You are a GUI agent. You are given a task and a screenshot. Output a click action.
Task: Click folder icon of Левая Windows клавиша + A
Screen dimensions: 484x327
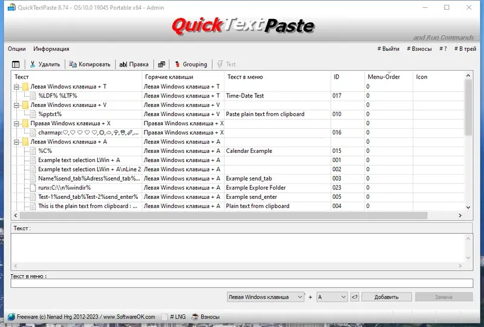(25, 142)
